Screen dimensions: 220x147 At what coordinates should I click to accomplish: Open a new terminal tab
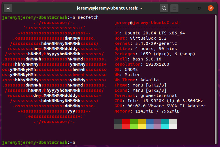click(8, 8)
